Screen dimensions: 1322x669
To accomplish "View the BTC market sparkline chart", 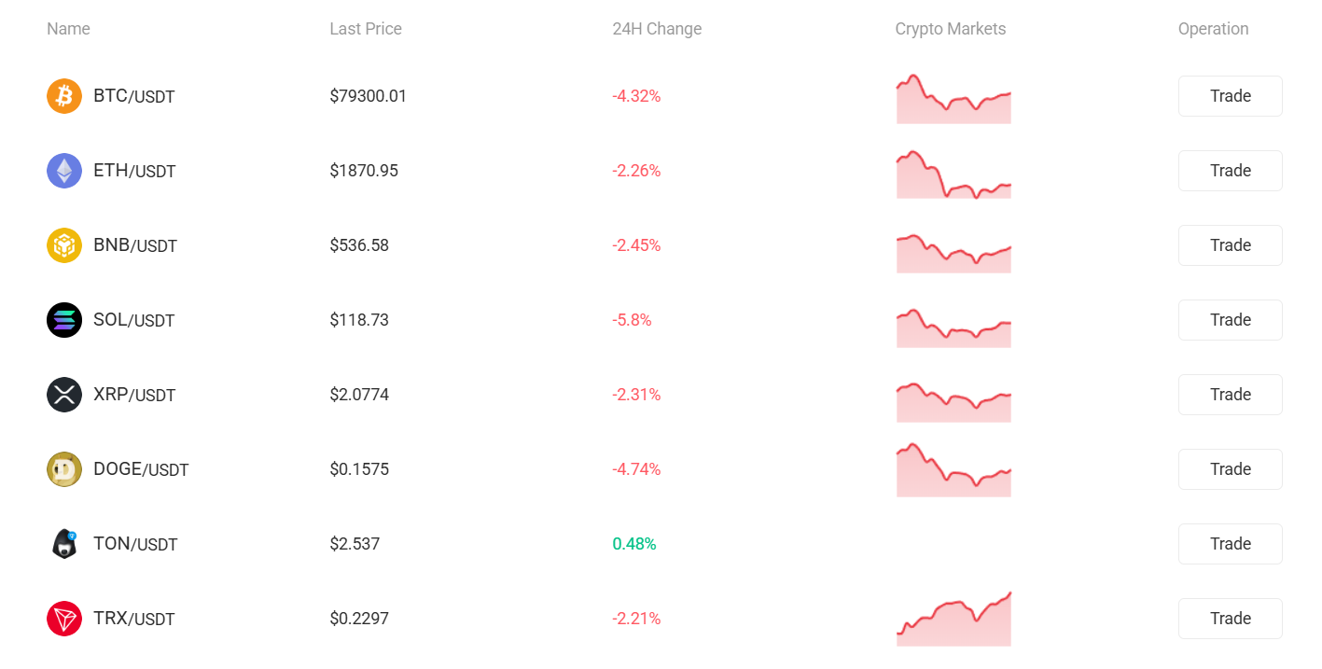I will pyautogui.click(x=953, y=99).
